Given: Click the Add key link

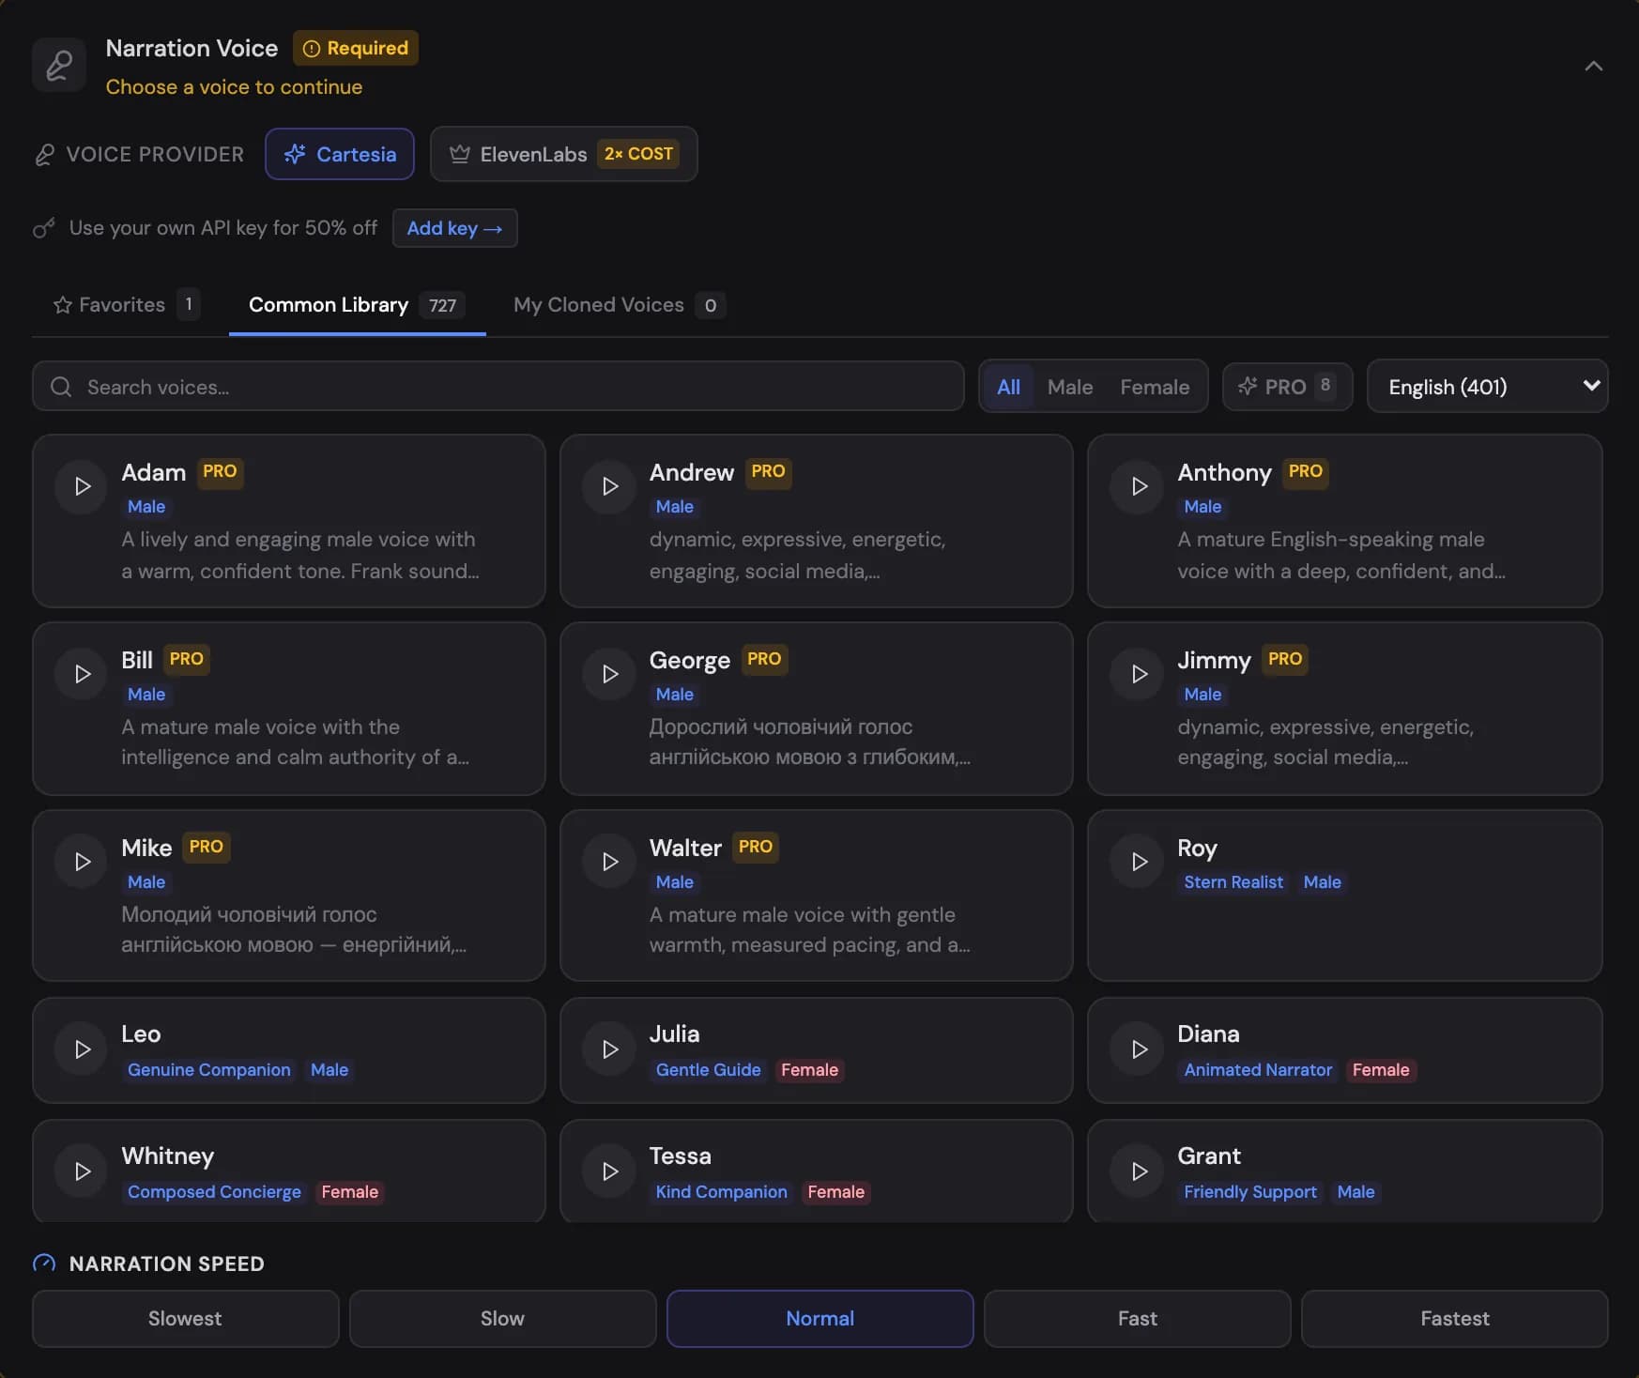Looking at the screenshot, I should (x=454, y=228).
